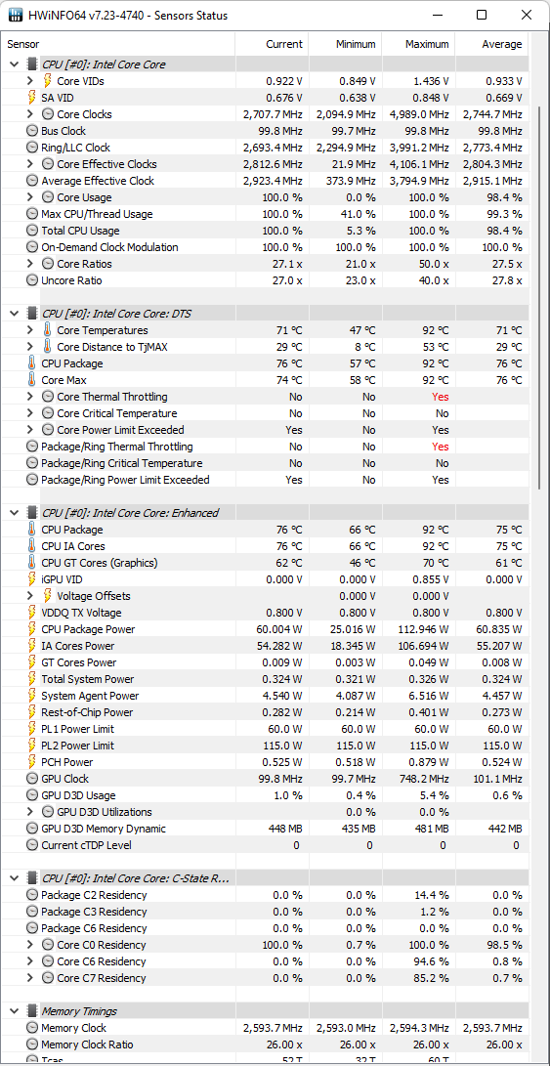Collapse the Intel Core Core: DTS group

coord(14,314)
